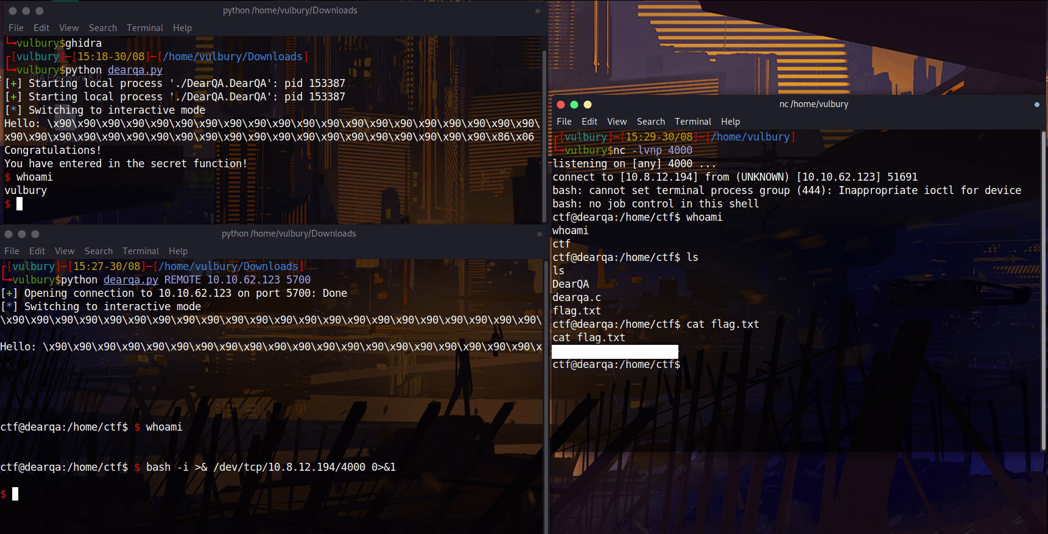The height and width of the screenshot is (534, 1048).
Task: Open Help menu in the top-left python terminal
Action: [182, 28]
